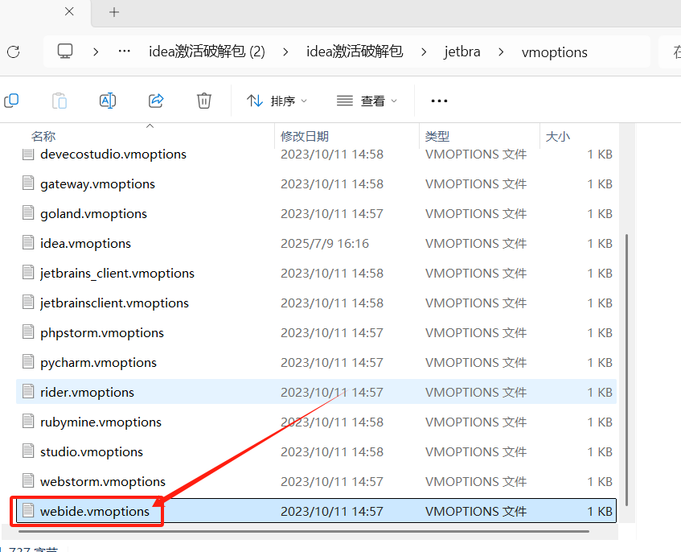Select the idea.vmoptions file in the list
Image resolution: width=681 pixels, height=552 pixels.
85,243
